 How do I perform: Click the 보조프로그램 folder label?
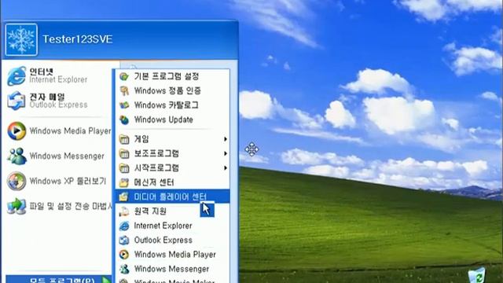pos(156,154)
